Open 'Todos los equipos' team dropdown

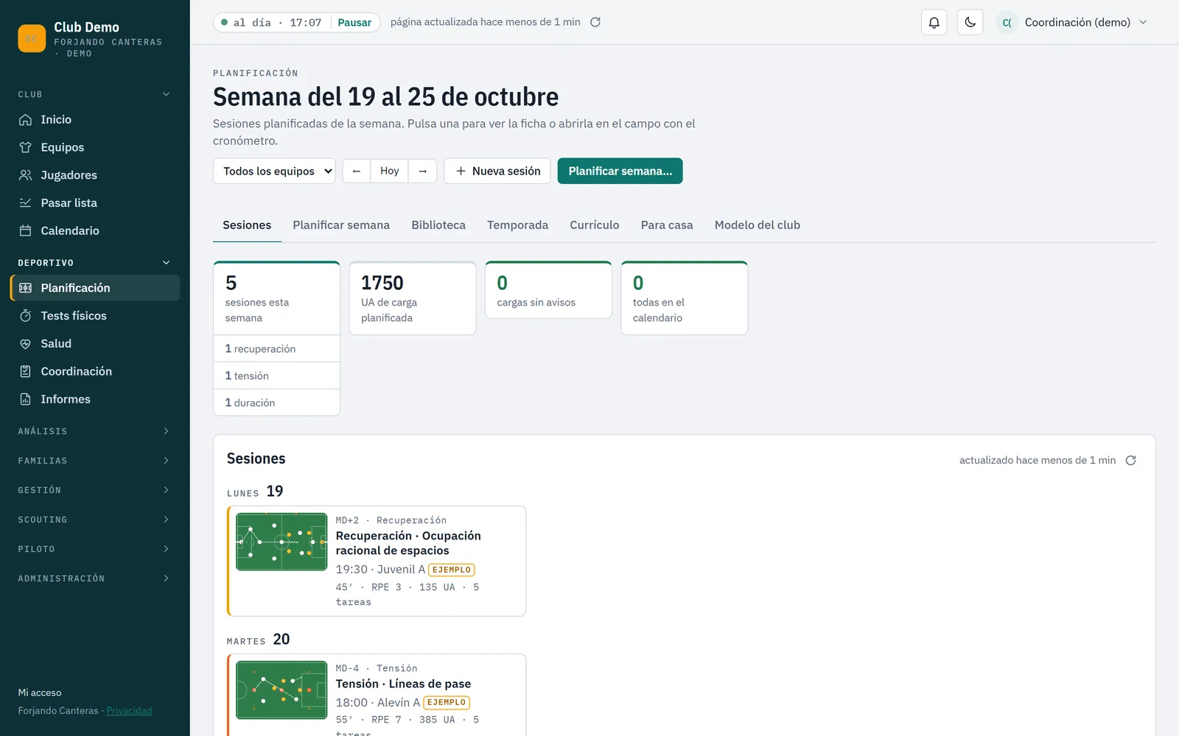click(x=274, y=171)
